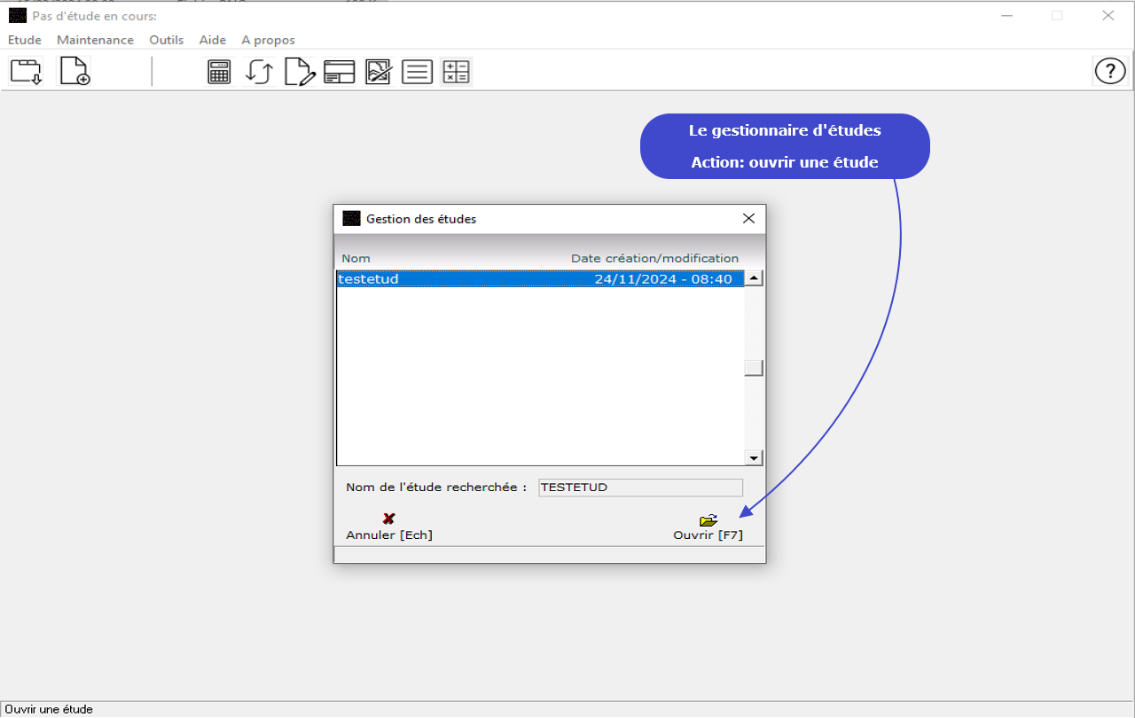Click the list scrollbar down arrow

click(x=754, y=458)
